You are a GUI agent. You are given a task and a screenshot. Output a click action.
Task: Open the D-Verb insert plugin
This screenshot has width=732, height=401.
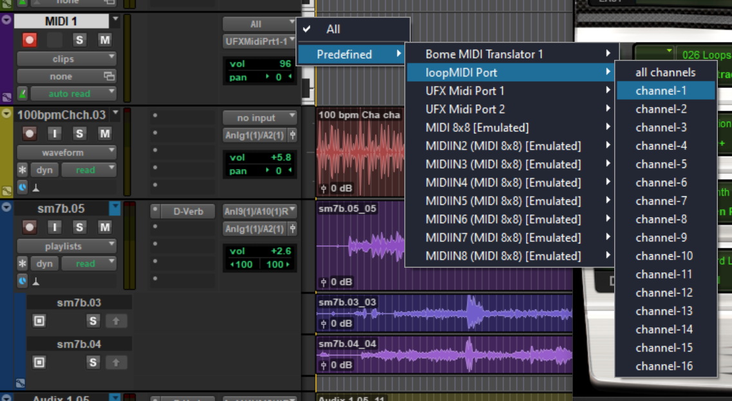[x=188, y=211]
